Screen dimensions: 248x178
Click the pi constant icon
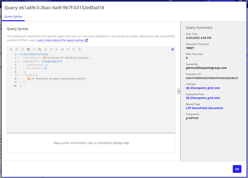pyautogui.click(x=68, y=49)
